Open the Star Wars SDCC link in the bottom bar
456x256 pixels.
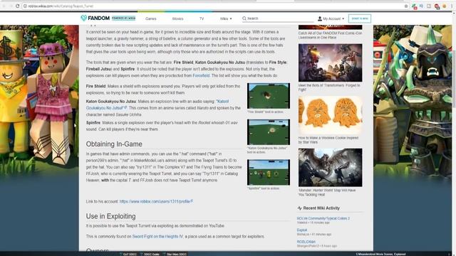click(x=176, y=255)
